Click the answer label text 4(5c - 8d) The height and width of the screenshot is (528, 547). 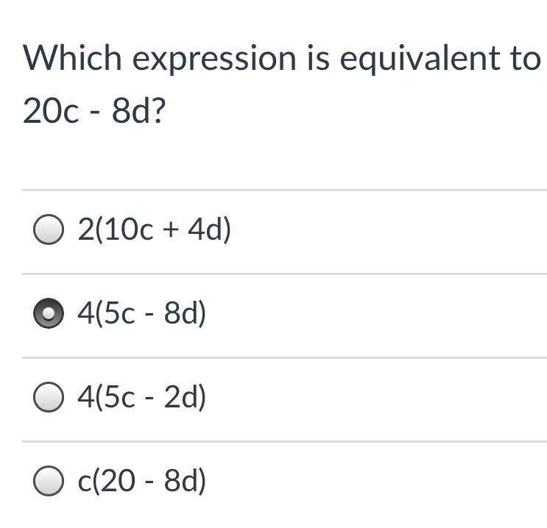[x=141, y=313]
